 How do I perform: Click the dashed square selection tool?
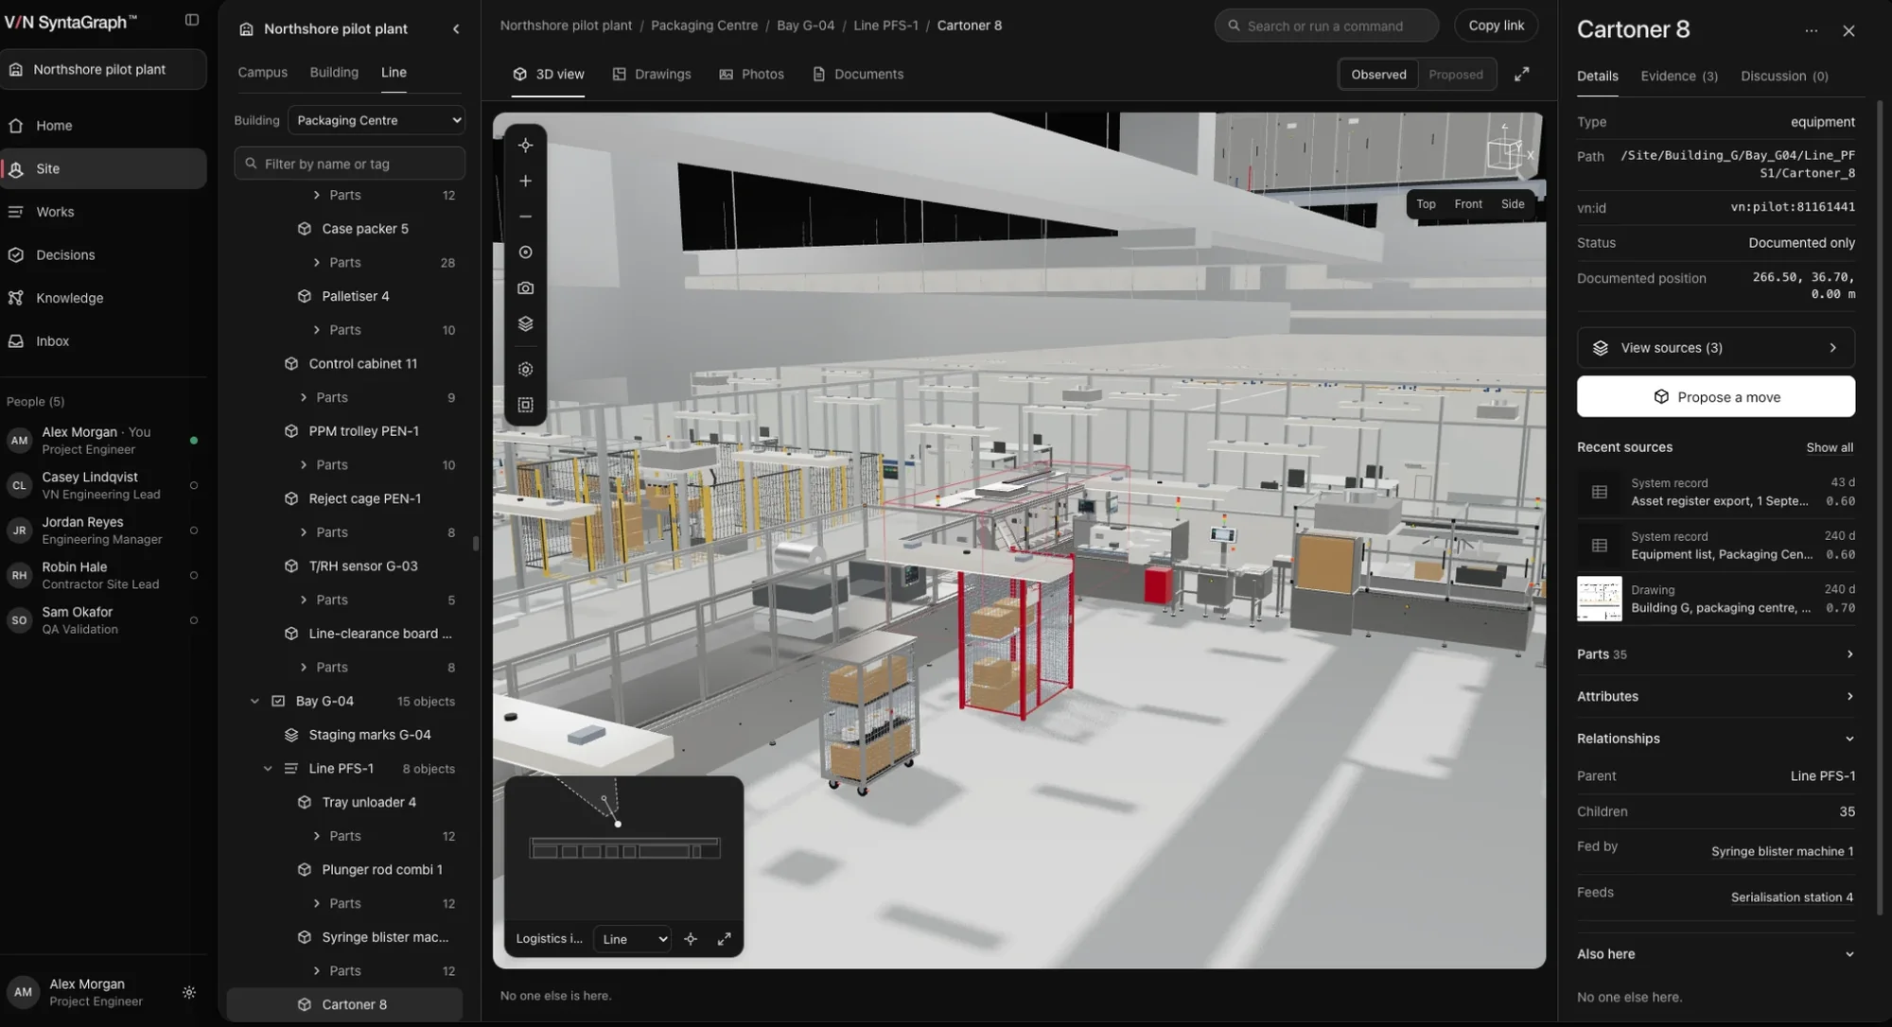(525, 405)
